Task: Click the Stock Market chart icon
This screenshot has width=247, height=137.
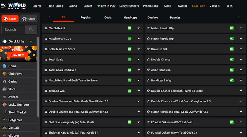Action: (x=5, y=112)
